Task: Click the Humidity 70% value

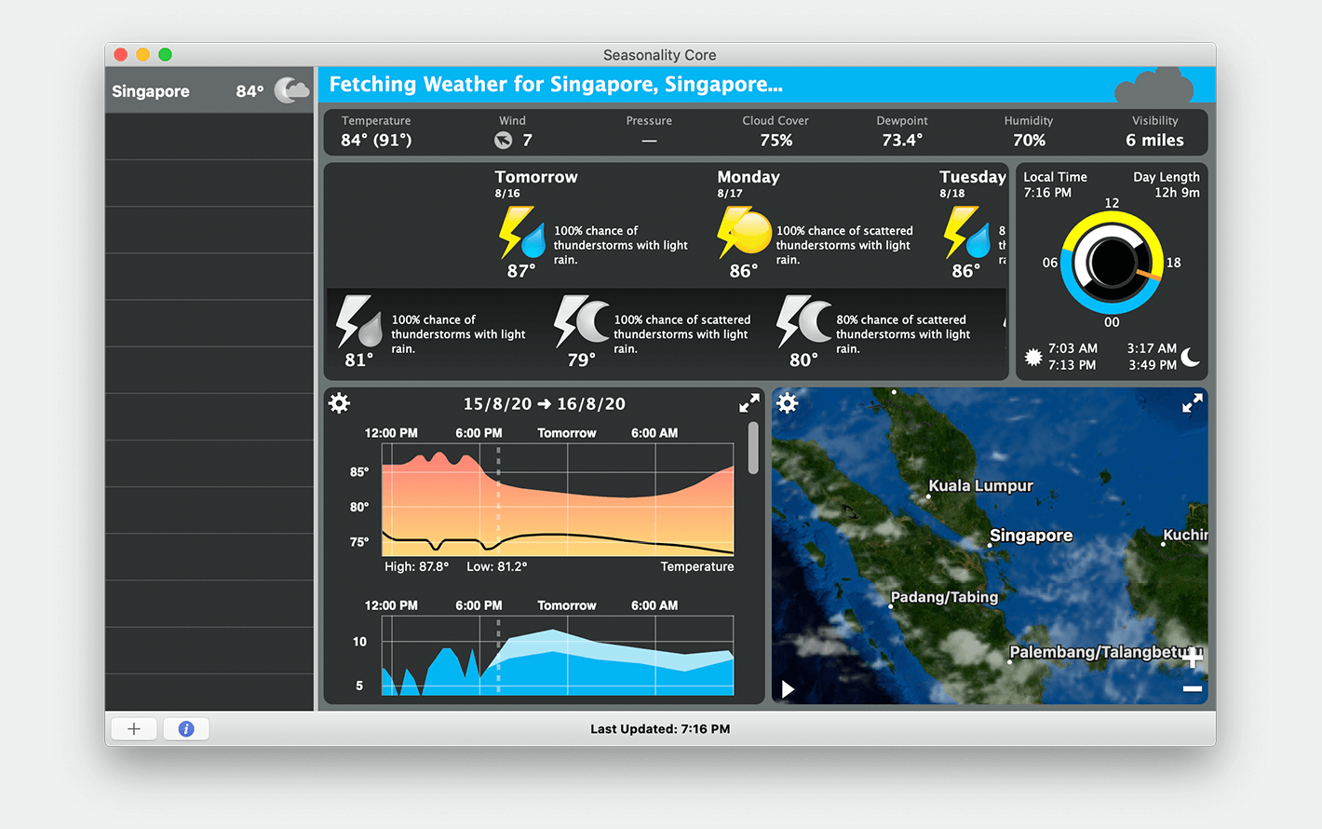Action: click(x=1029, y=141)
